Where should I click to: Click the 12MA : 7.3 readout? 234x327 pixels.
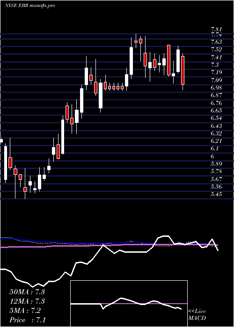coord(27,301)
